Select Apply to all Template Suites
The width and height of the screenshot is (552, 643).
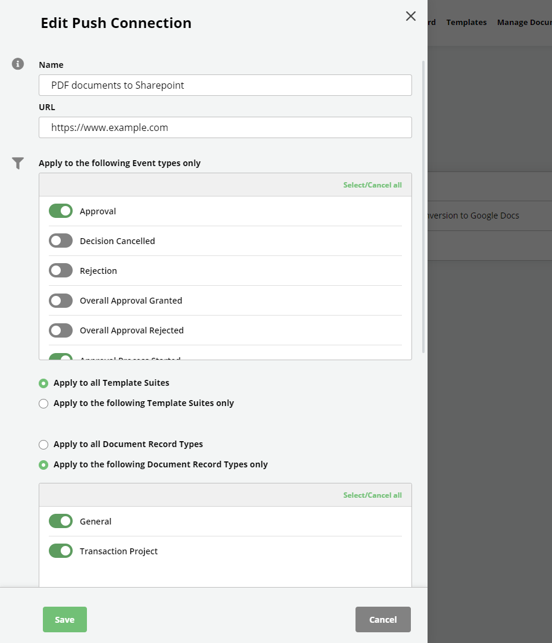pos(43,383)
